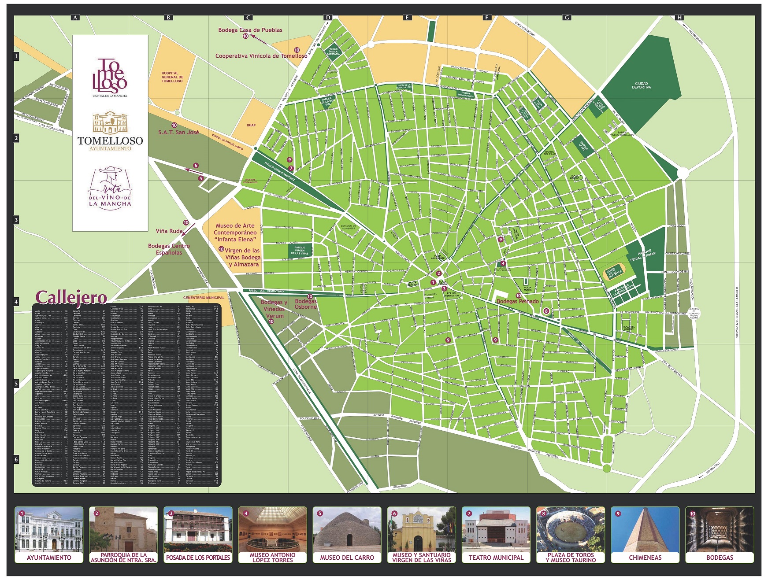Select marker 10 above Viña Ruda label
The width and height of the screenshot is (768, 580).
(186, 223)
